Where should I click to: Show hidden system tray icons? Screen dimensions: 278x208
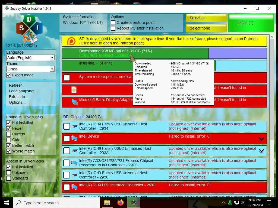click(x=223, y=203)
